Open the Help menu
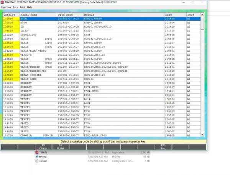The width and height of the screenshot is (230, 175). (x=30, y=7)
